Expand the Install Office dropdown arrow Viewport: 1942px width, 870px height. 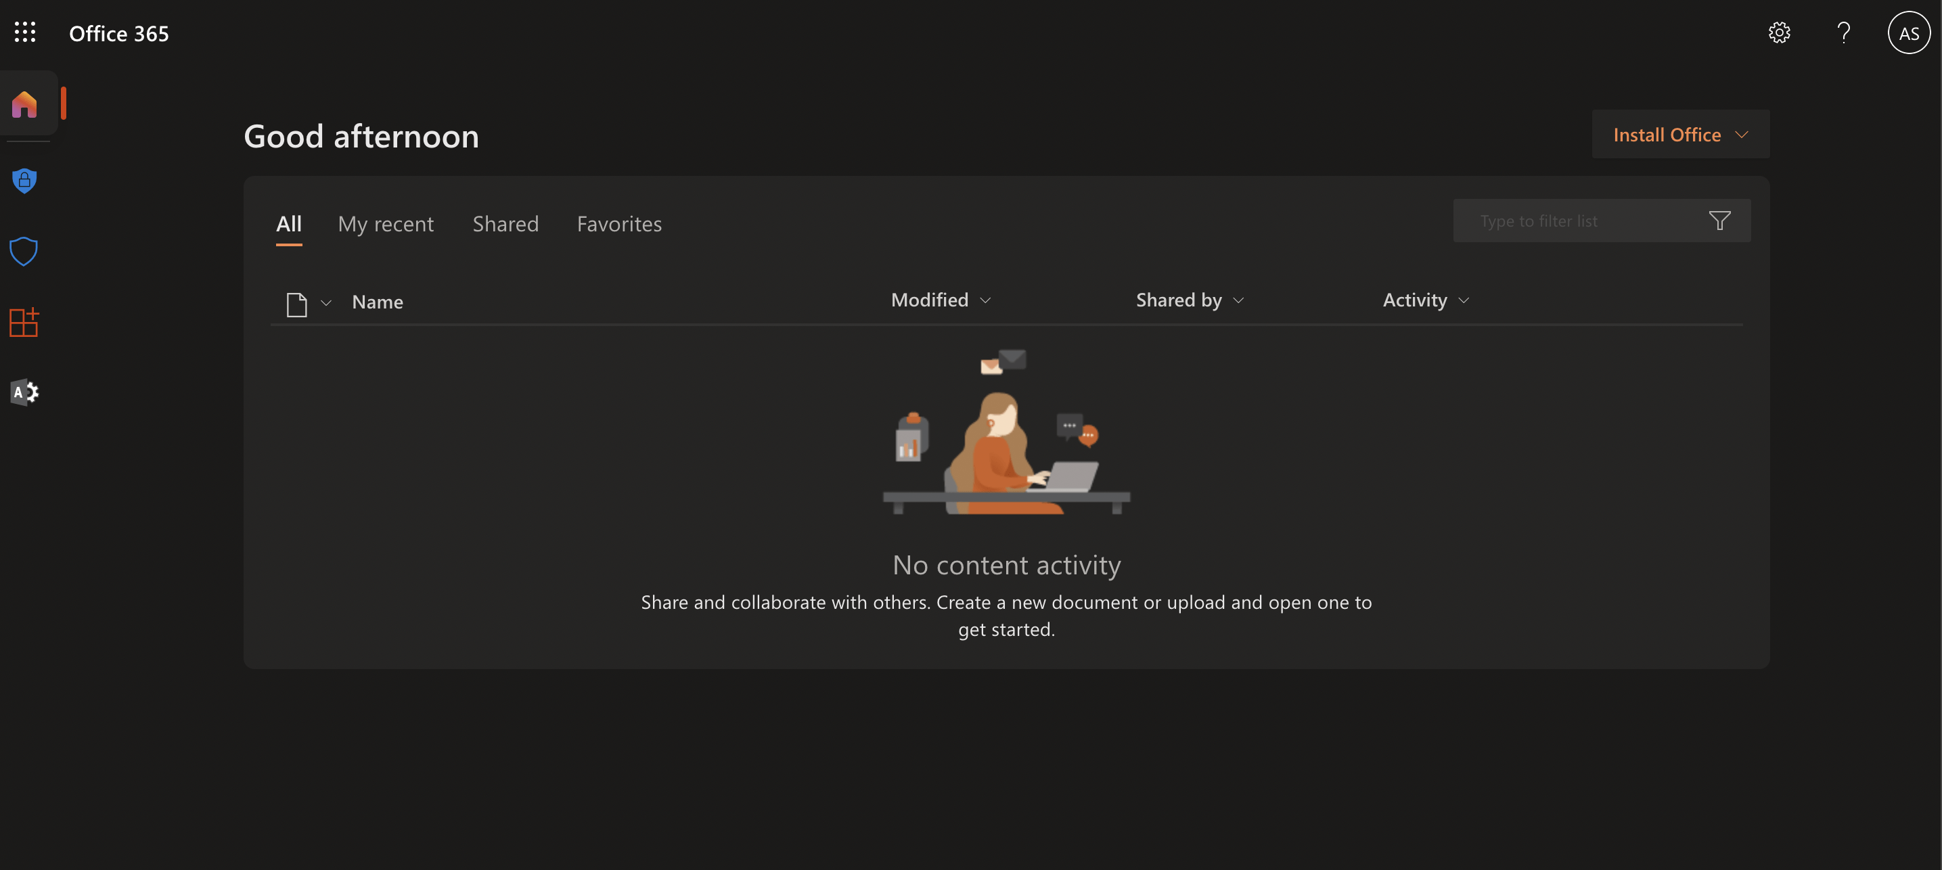(1745, 134)
